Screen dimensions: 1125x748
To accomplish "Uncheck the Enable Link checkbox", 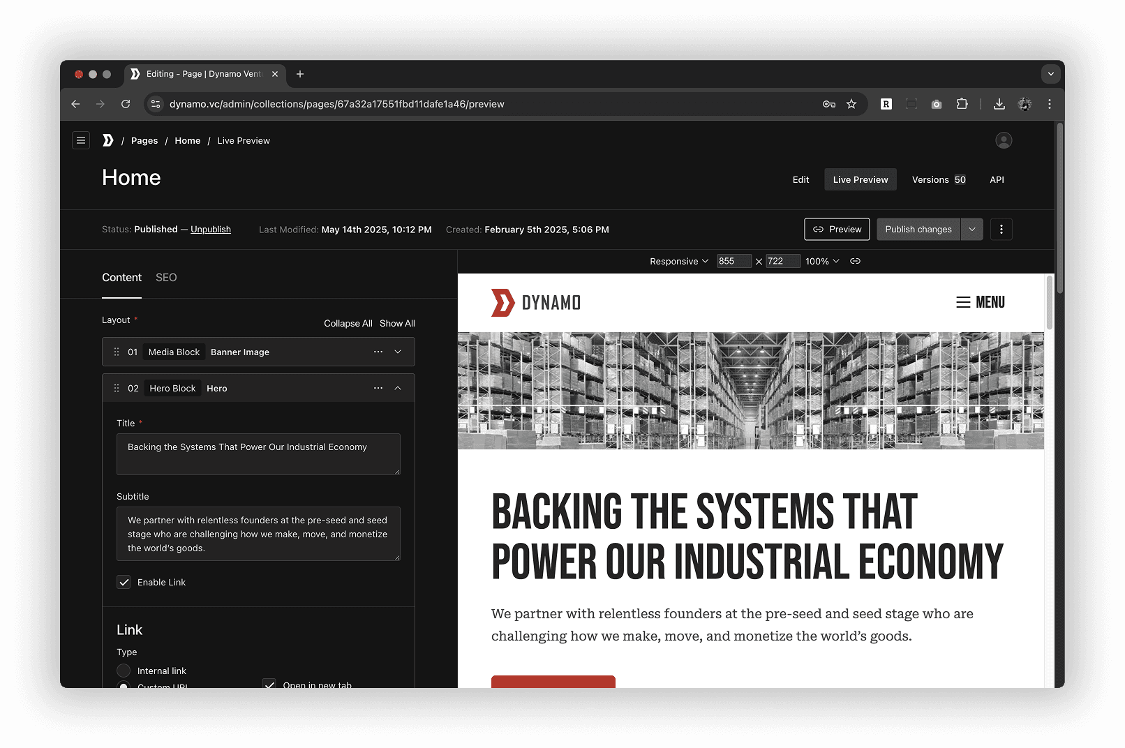I will [x=124, y=582].
